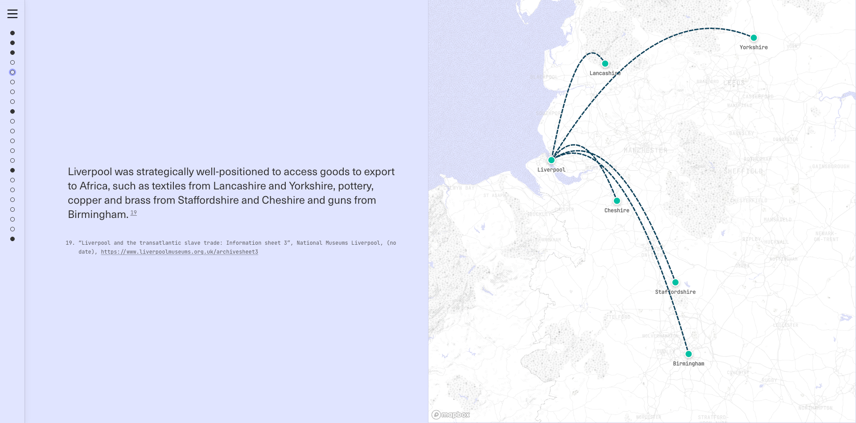
Task: Select the Birmingham marker on map
Action: [x=688, y=354]
